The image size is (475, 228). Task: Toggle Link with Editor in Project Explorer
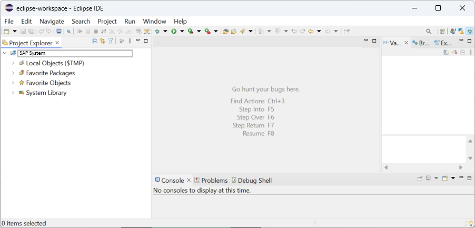(103, 41)
